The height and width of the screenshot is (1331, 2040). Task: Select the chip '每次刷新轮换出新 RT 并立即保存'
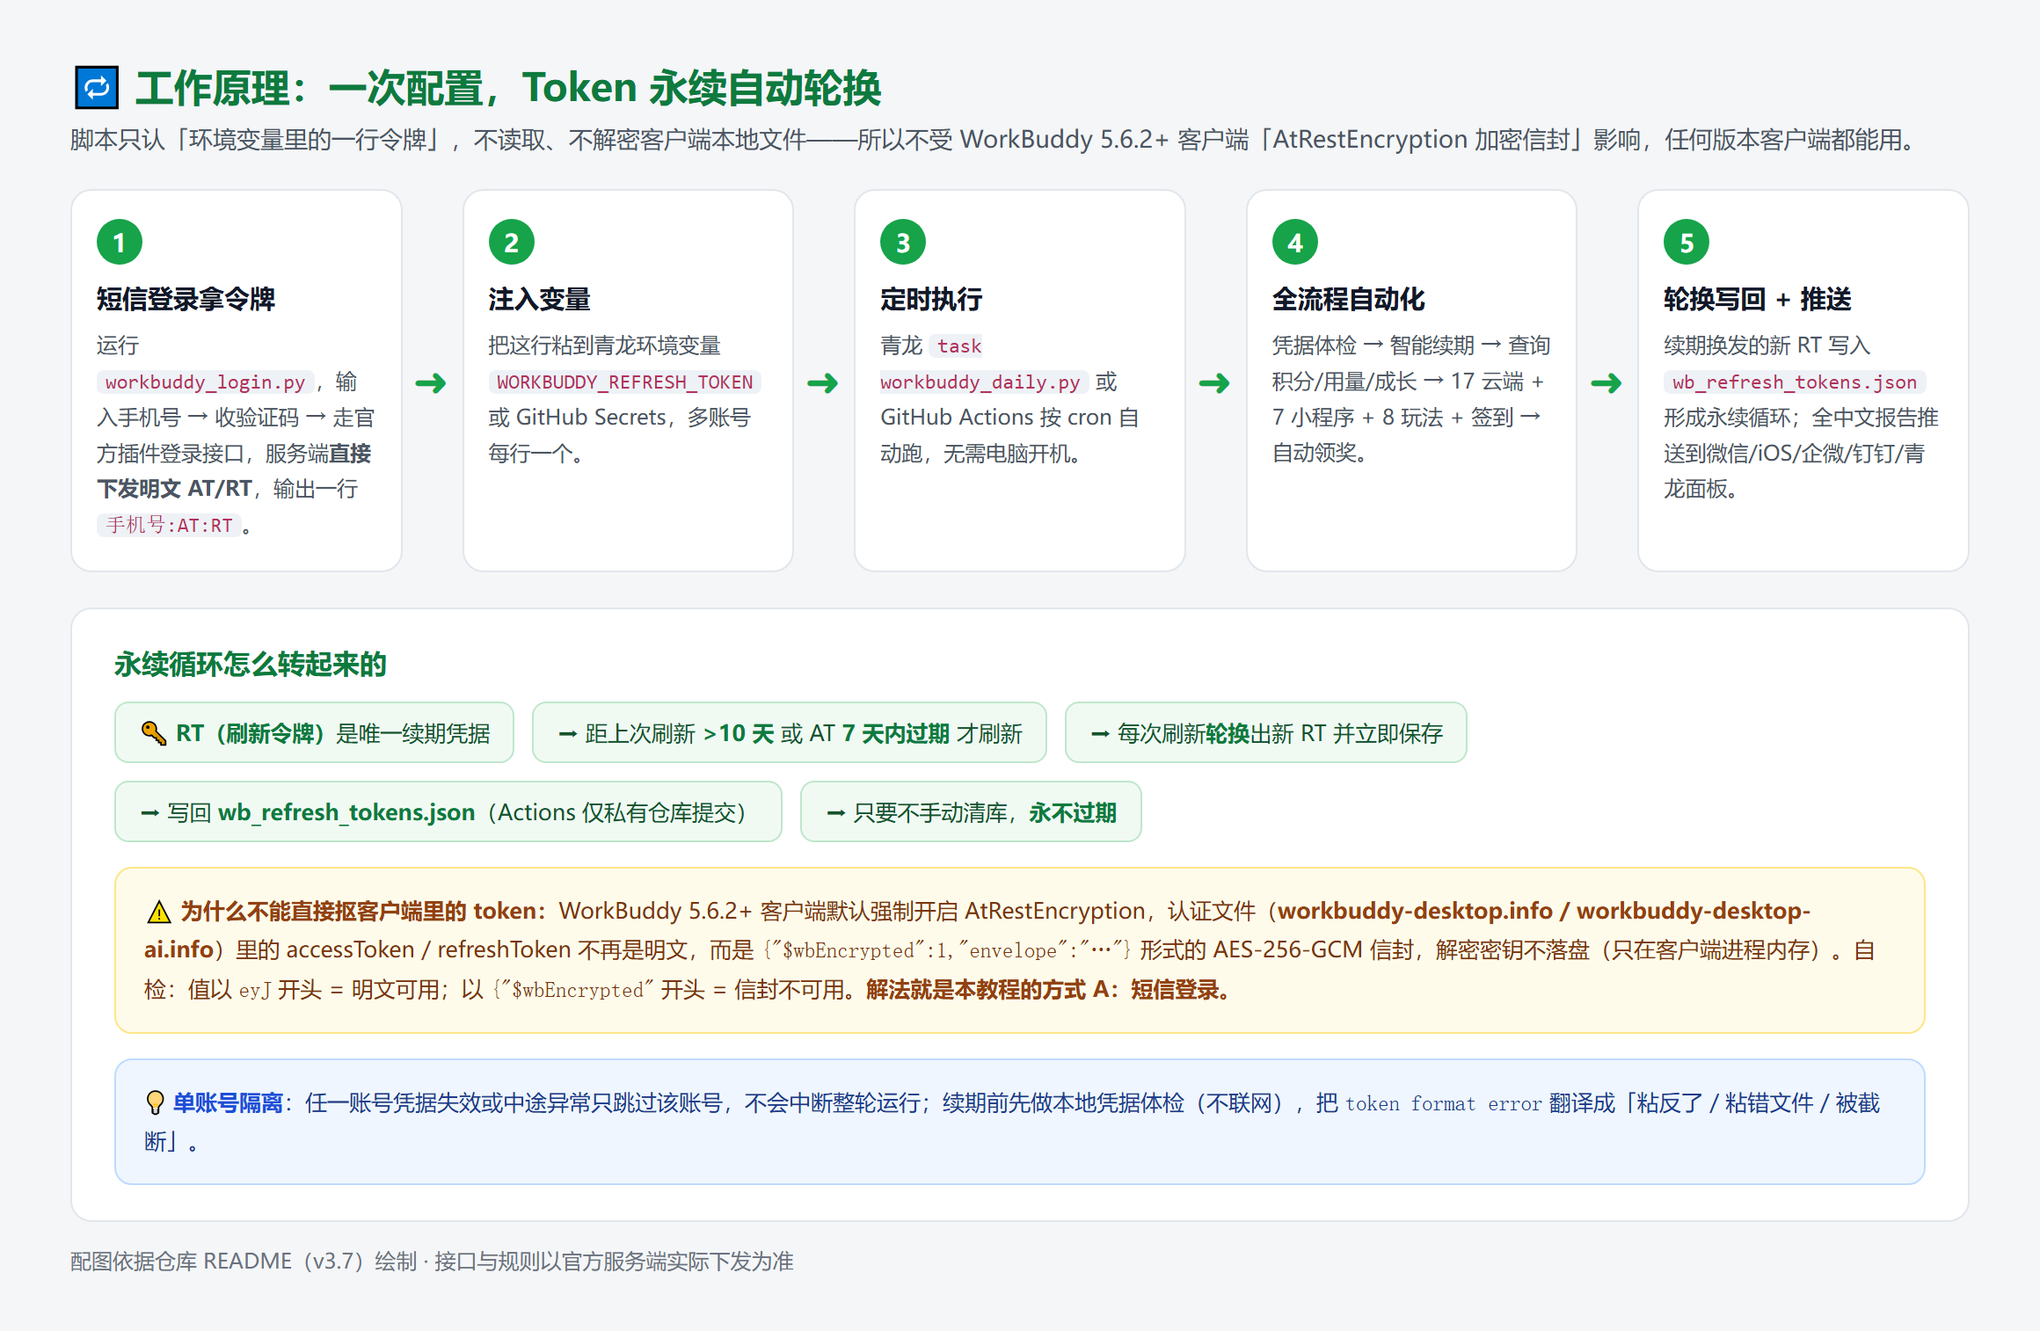point(1266,733)
